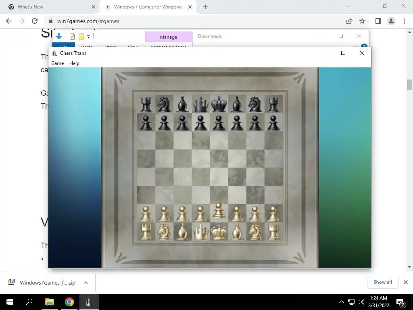The width and height of the screenshot is (413, 310).
Task: Toggle the Chrome side panel
Action: (378, 21)
